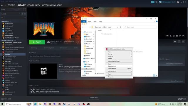Viewport: 188px width, 106px height.
Task: Click Add a Game label
Action: (8, 99)
